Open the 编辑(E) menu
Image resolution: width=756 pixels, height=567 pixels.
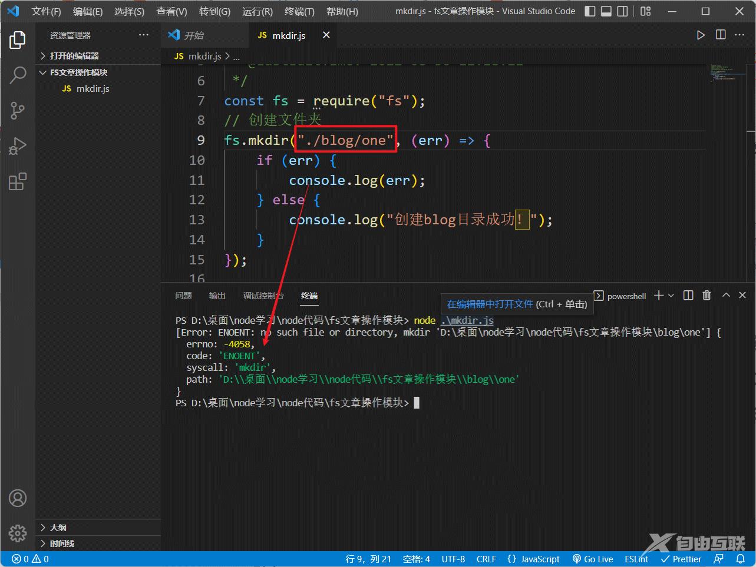[87, 11]
